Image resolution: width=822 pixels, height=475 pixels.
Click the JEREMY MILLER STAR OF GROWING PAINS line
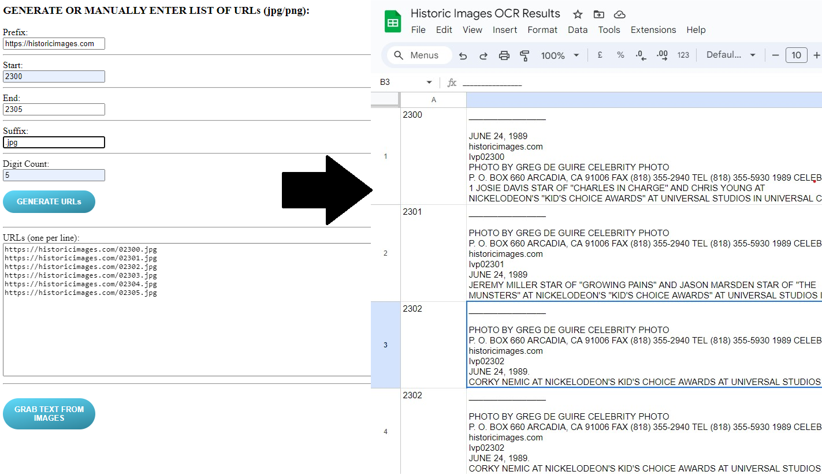pyautogui.click(x=642, y=285)
